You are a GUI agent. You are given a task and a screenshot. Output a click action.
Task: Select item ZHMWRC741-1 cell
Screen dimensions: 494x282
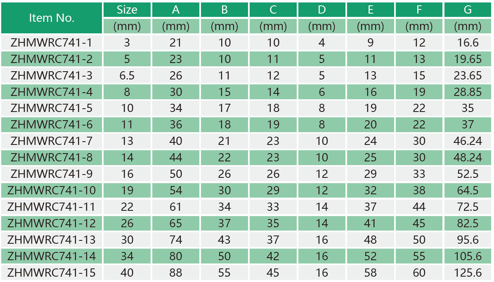tap(52, 42)
